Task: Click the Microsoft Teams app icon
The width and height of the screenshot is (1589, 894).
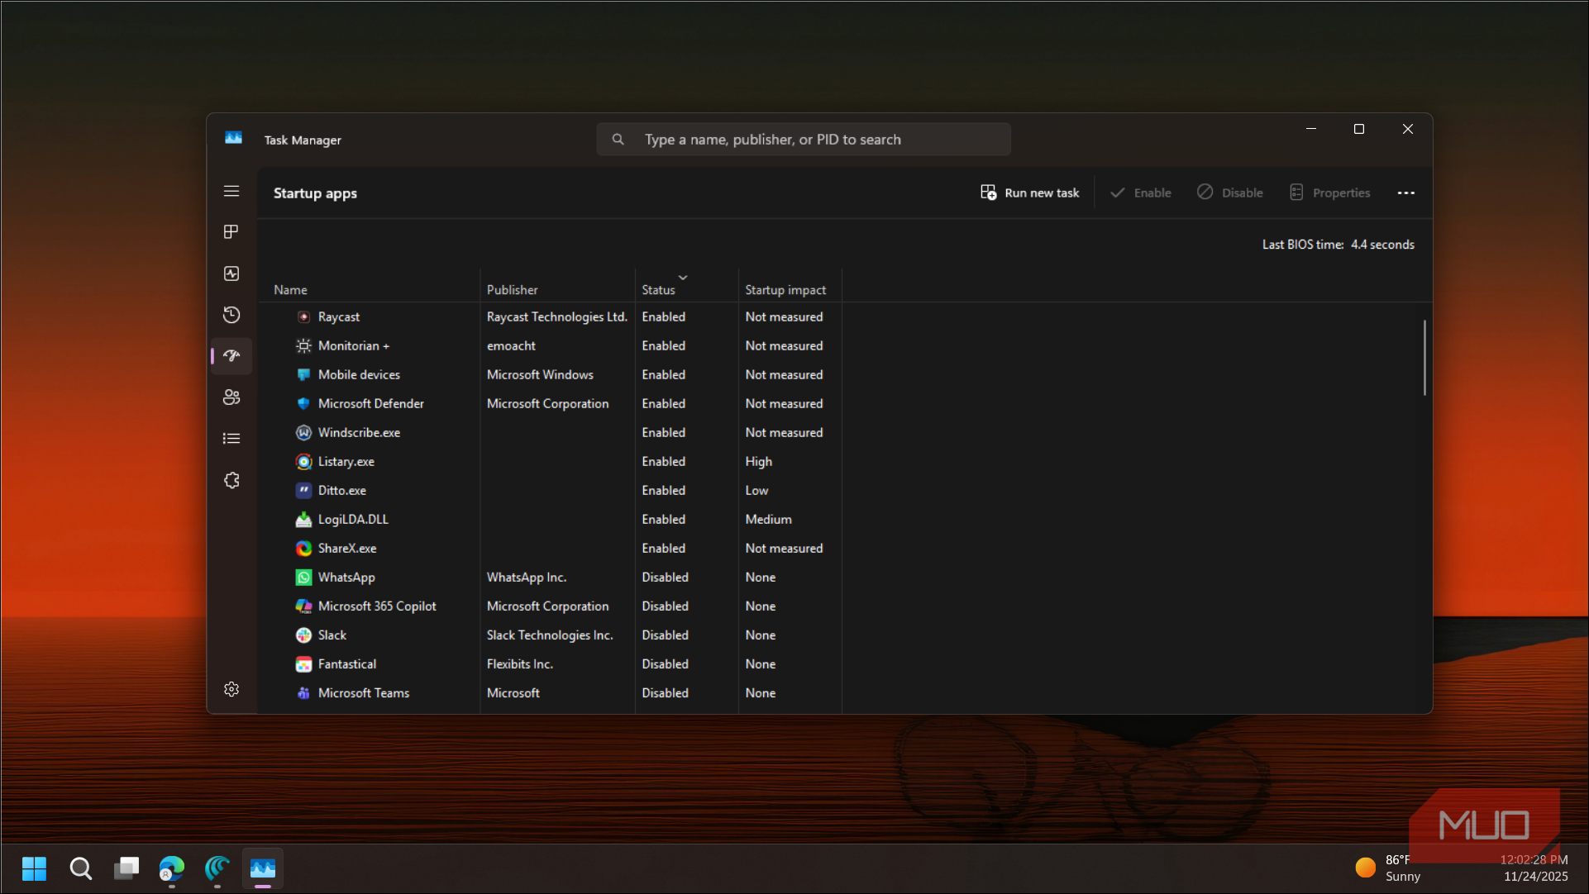Action: [303, 693]
